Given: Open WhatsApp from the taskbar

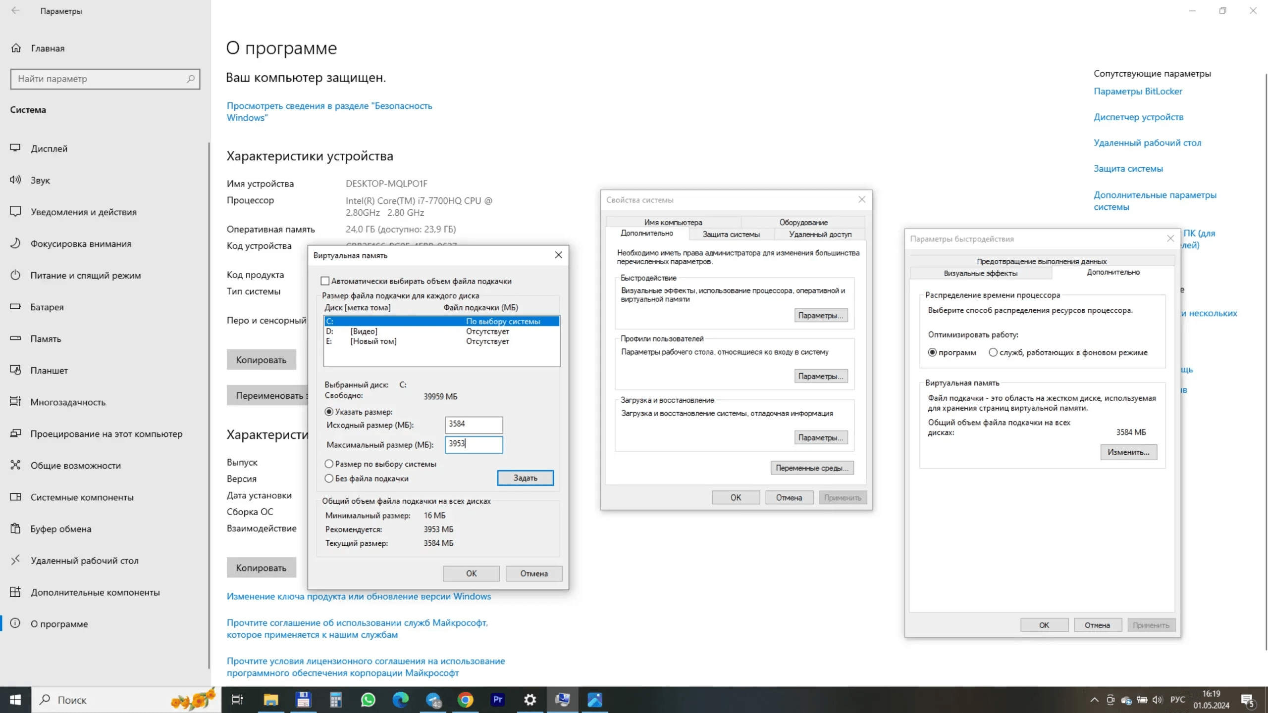Looking at the screenshot, I should click(x=368, y=700).
